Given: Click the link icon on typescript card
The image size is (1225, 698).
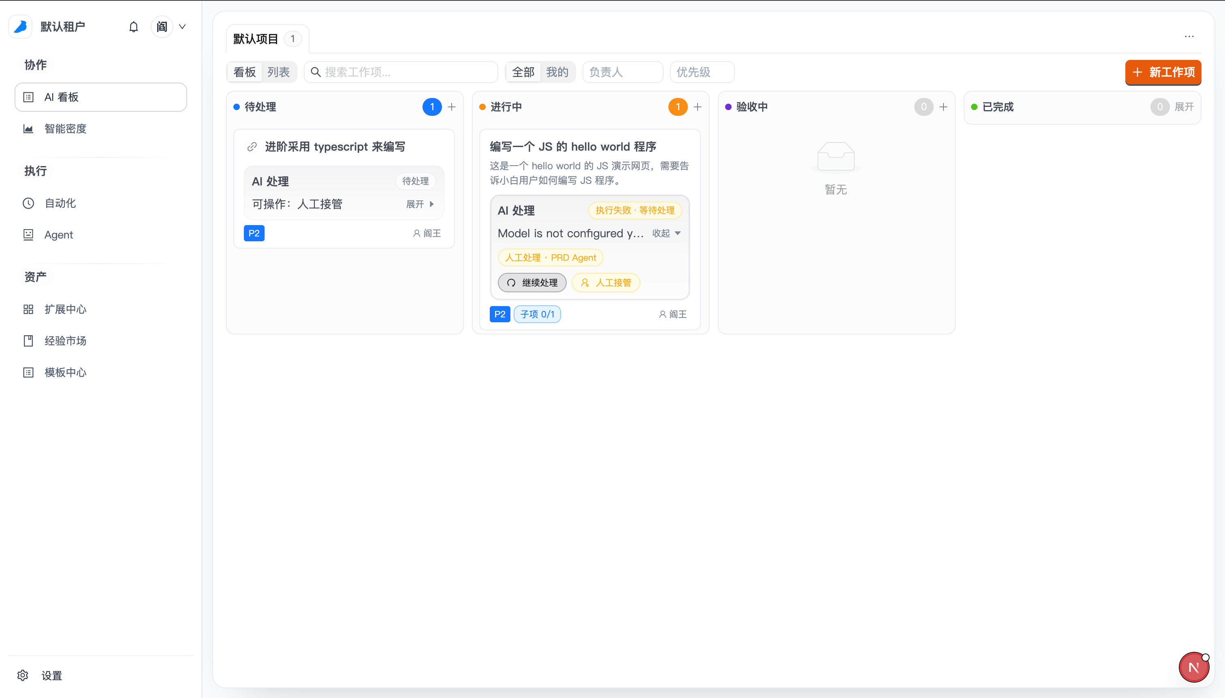Looking at the screenshot, I should pyautogui.click(x=252, y=147).
